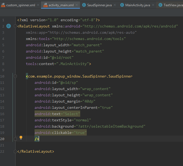Close the custom_spinner.xml tab

(x=38, y=5)
